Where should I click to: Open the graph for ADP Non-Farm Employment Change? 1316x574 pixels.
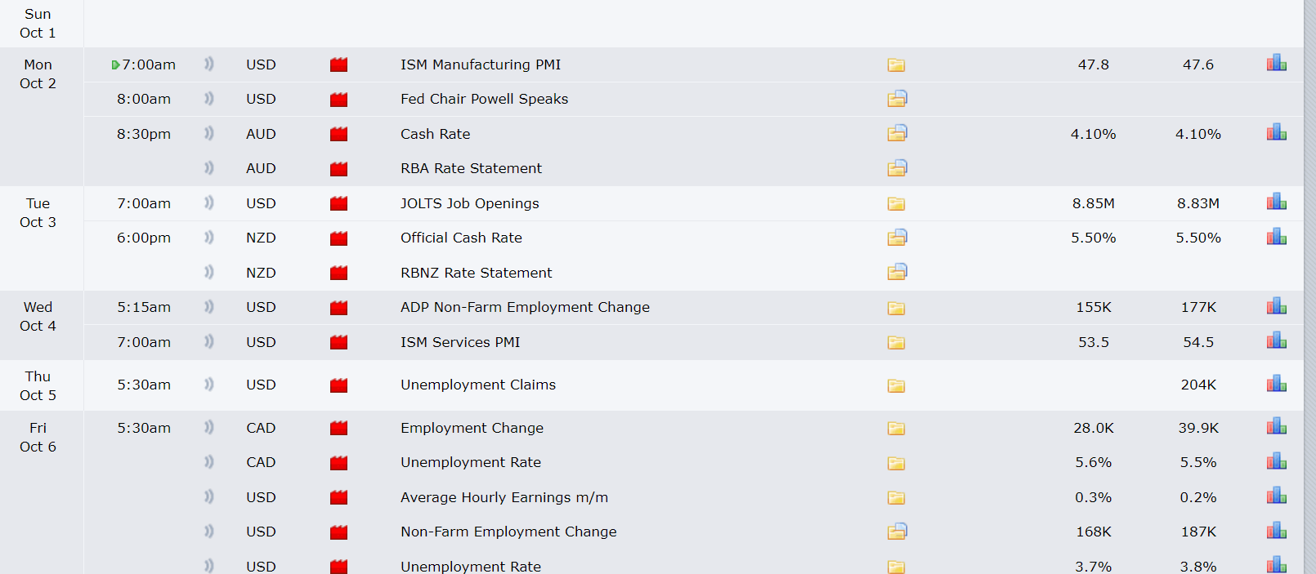coord(1276,307)
